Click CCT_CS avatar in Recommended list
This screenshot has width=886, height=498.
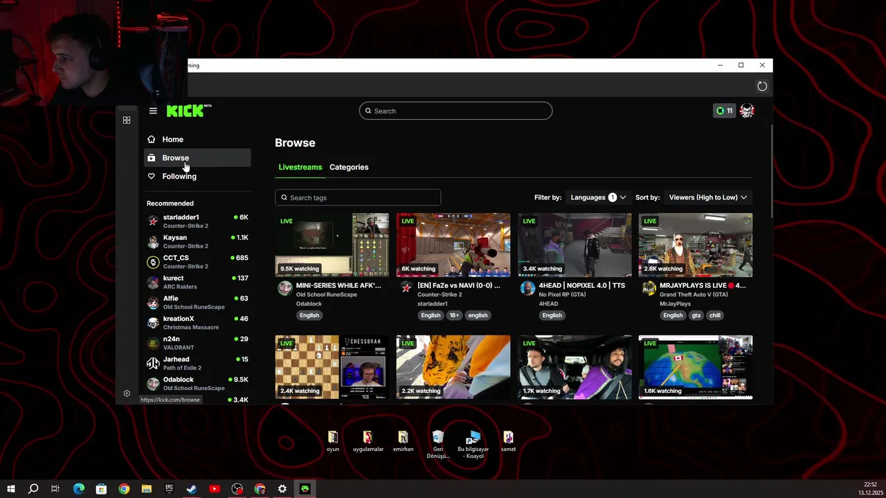tap(153, 261)
